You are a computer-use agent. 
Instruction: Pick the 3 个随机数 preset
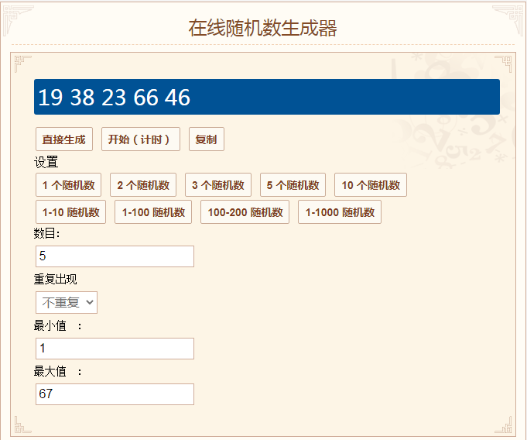pos(218,184)
